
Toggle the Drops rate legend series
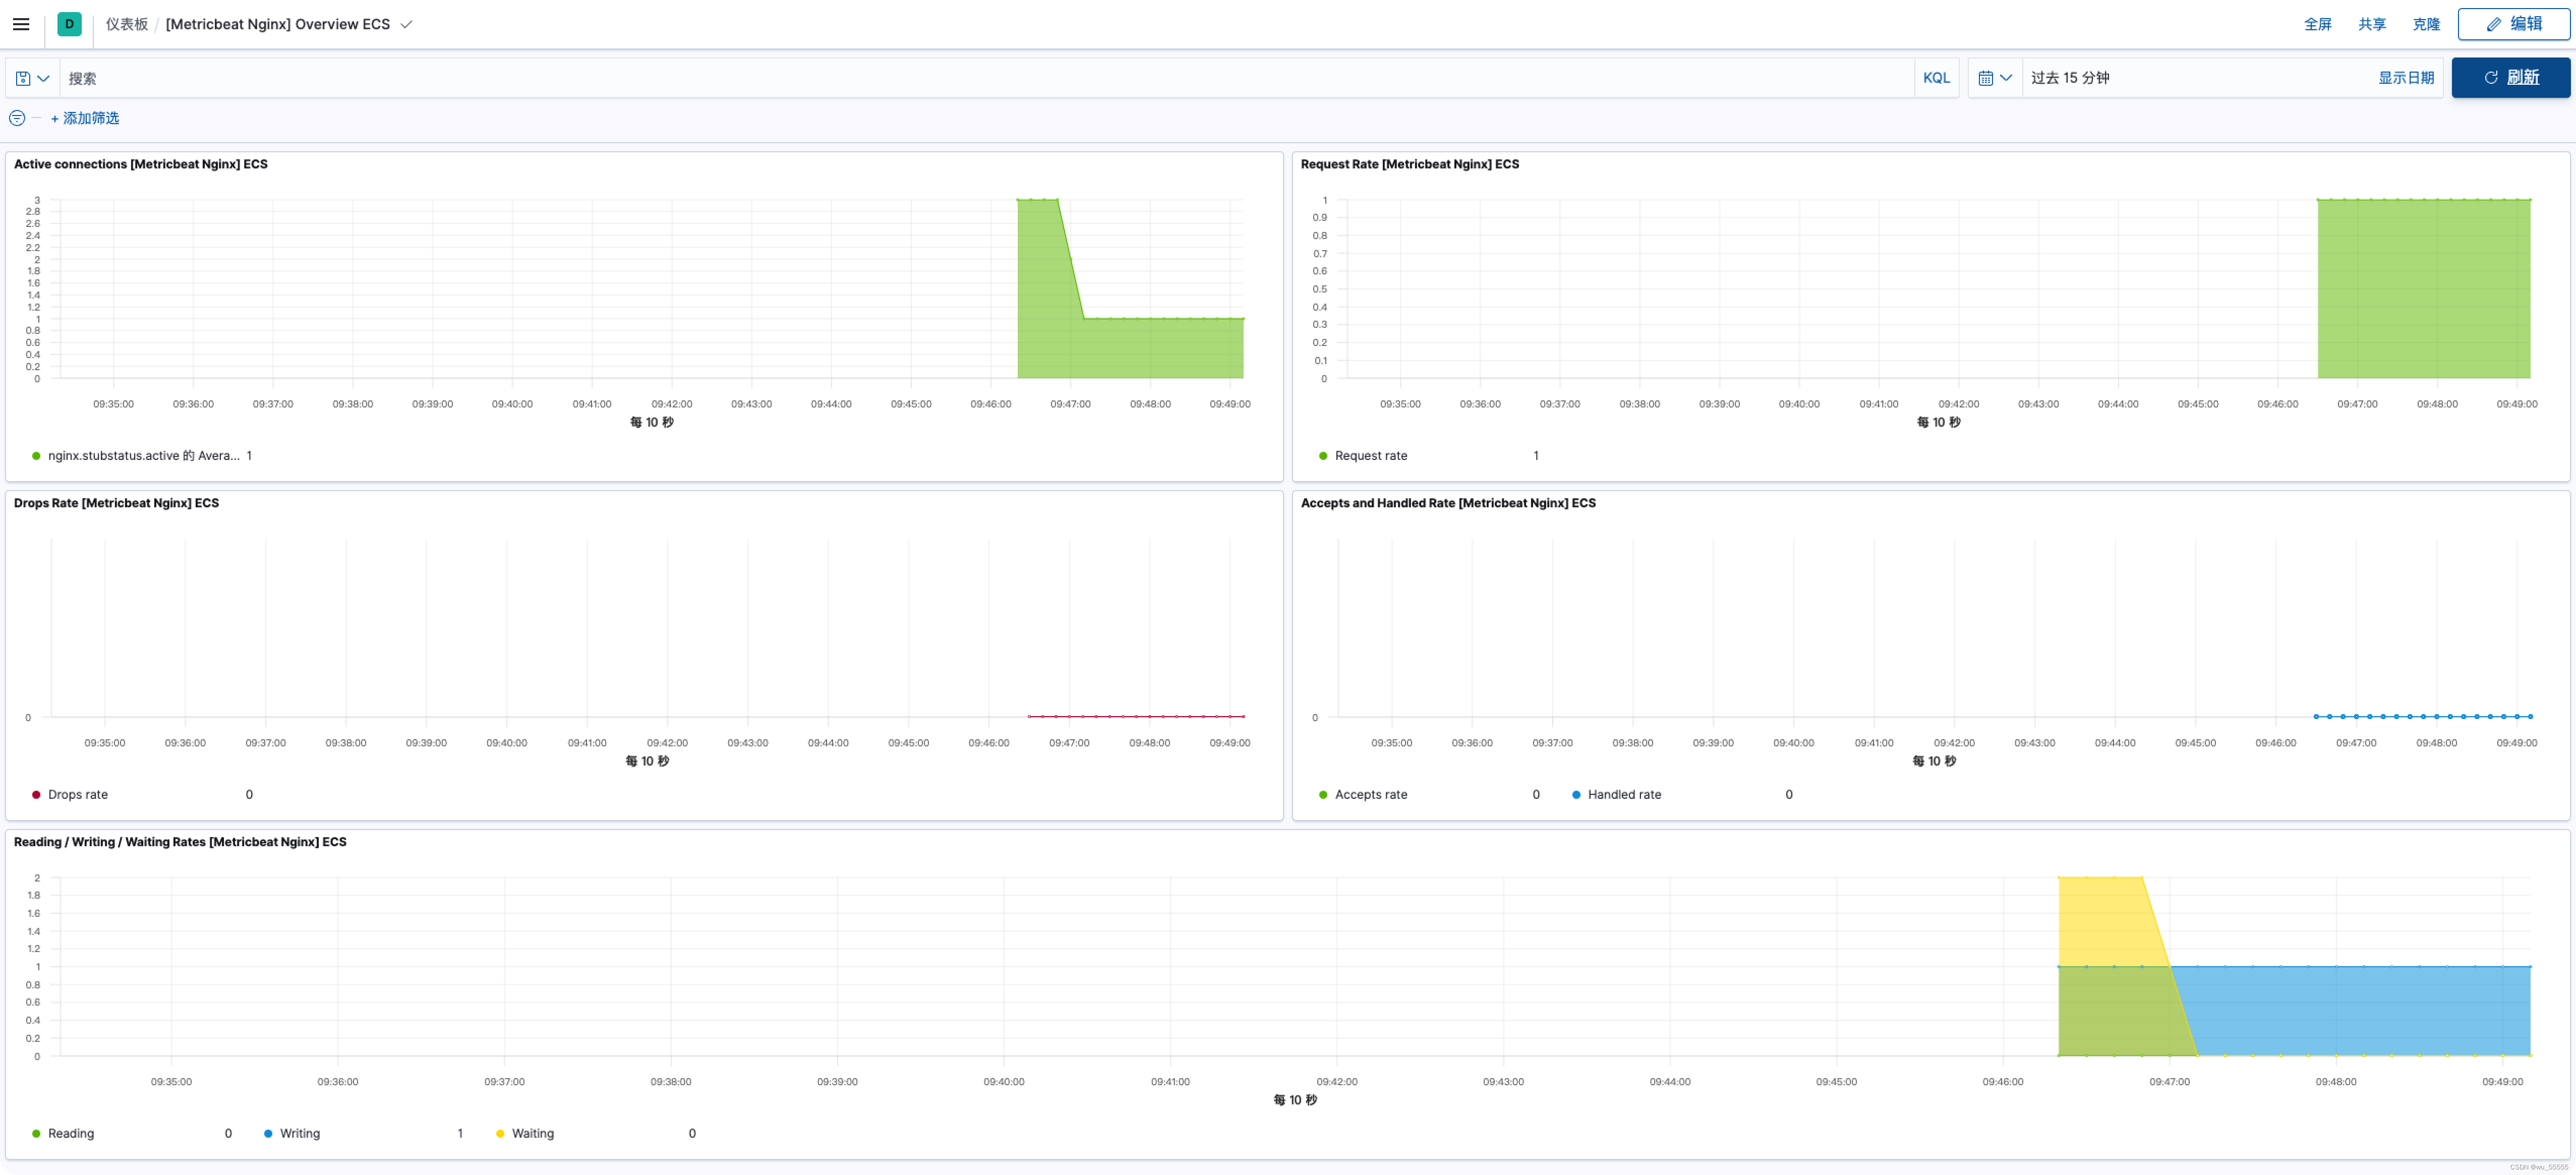tap(77, 795)
